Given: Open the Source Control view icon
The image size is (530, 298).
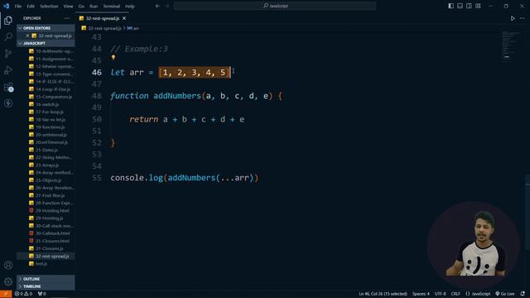Looking at the screenshot, I should [x=8, y=53].
